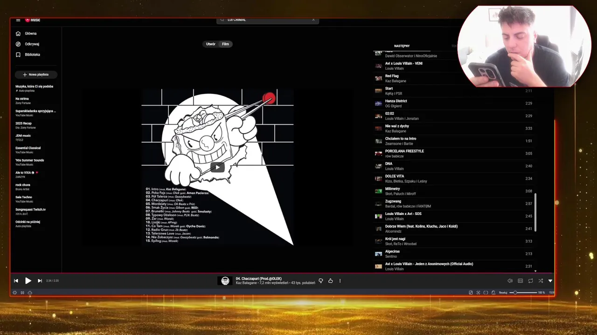Play DOLCE VITA from queue

pos(455,179)
